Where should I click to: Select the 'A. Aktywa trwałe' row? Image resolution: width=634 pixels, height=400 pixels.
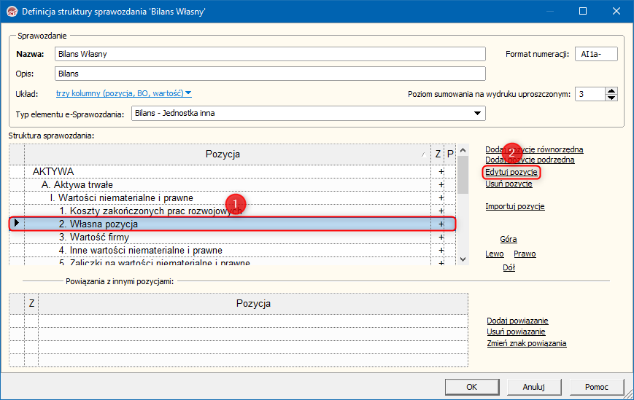coord(77,185)
